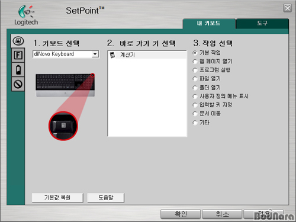Open help with the 도움말 button
Viewport: 296px width, 222px height.
106,198
